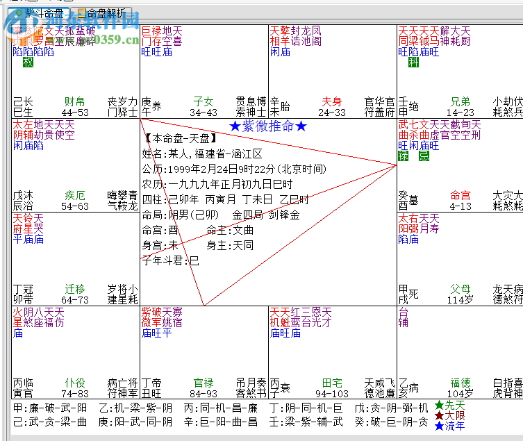523x441 pixels.
Task: Select the 仆役 palace label
Action: (75, 383)
